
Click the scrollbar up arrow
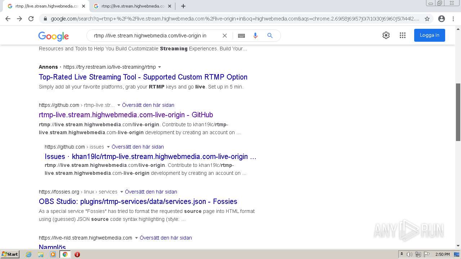click(458, 29)
